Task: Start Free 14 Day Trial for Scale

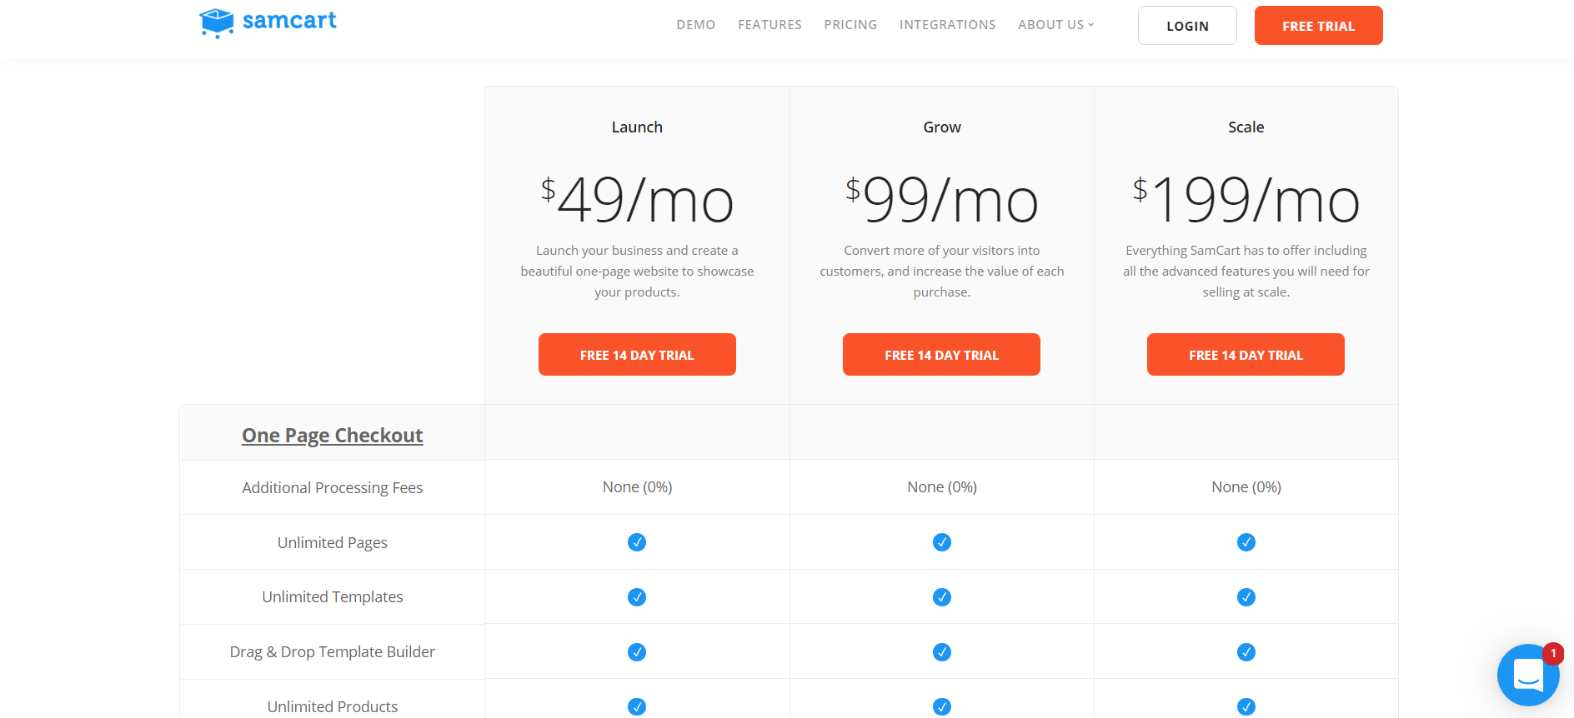Action: coord(1246,355)
